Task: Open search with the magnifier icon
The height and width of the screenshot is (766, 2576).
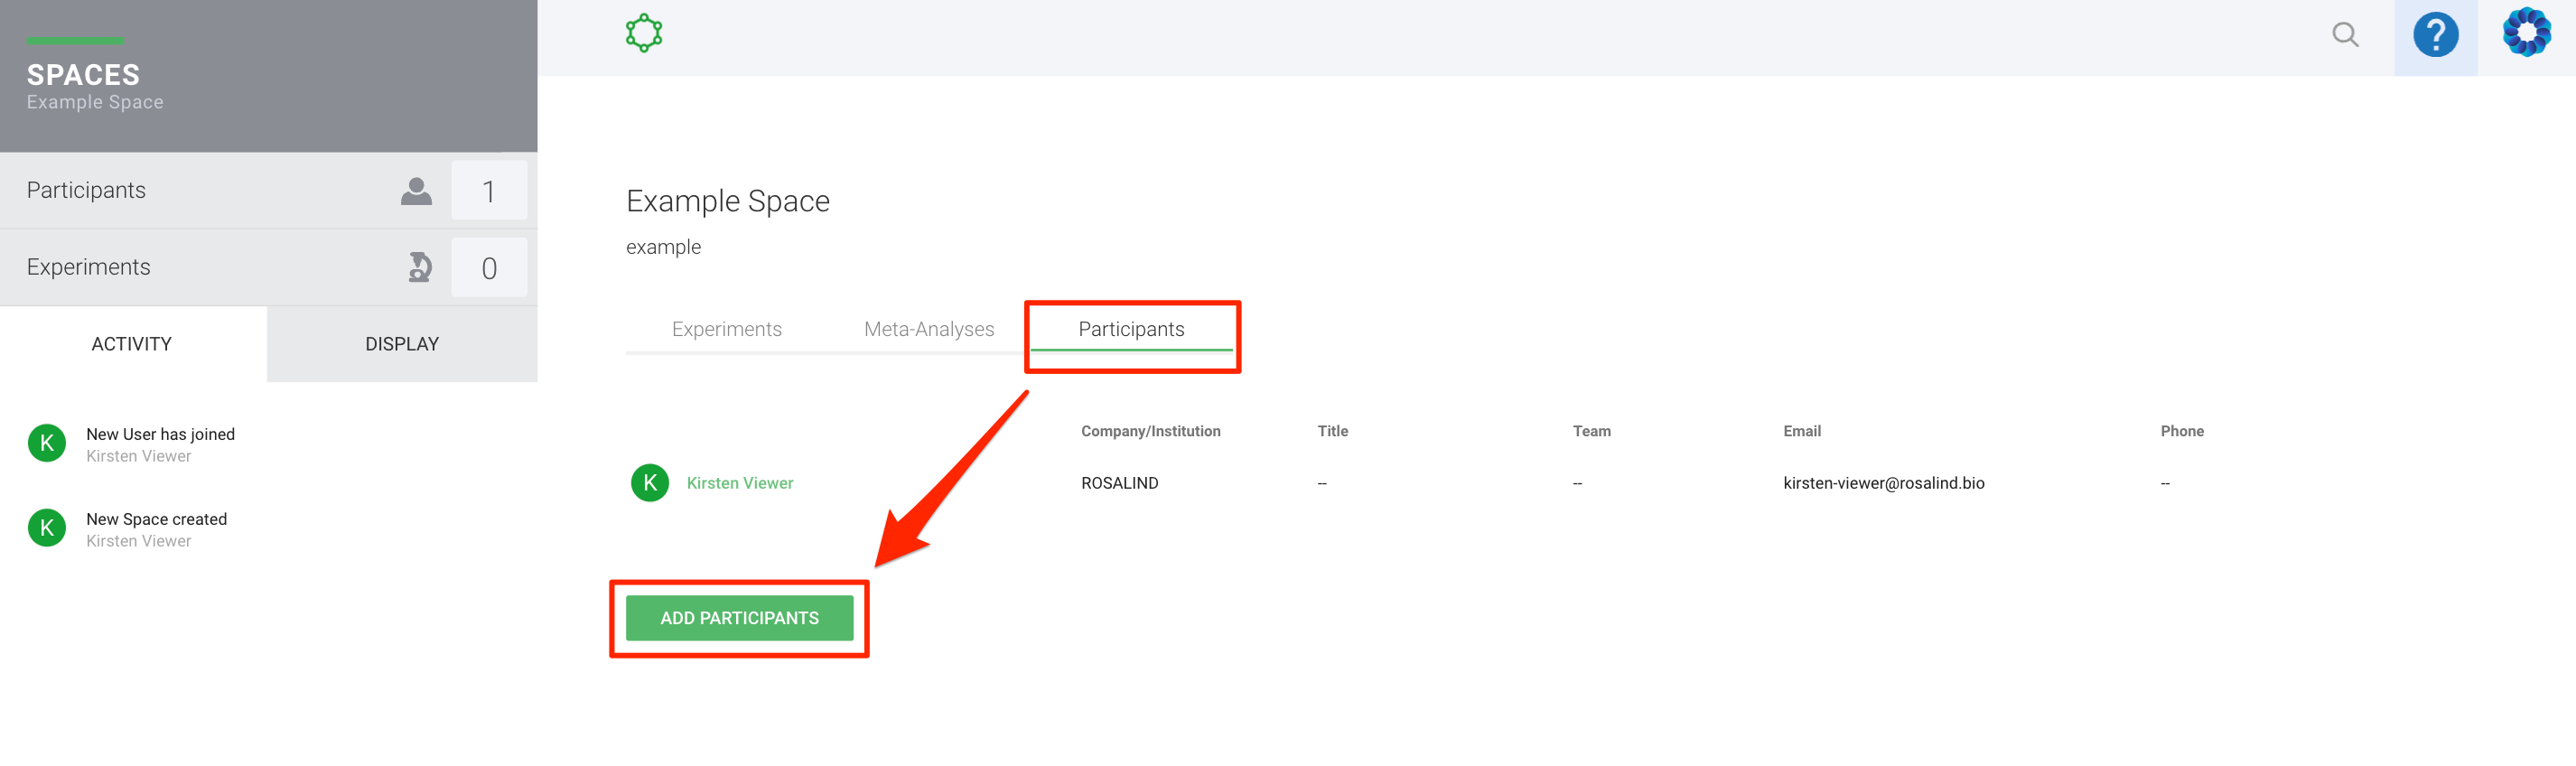Action: [2344, 35]
